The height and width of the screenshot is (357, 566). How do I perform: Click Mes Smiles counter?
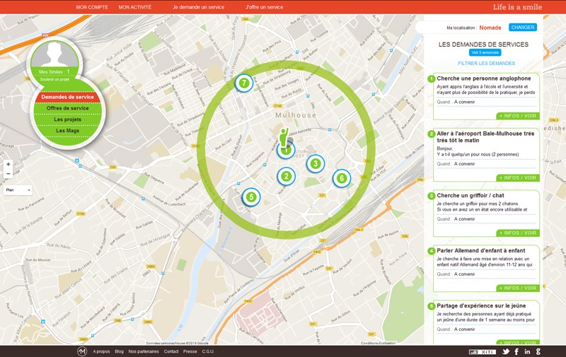(54, 72)
